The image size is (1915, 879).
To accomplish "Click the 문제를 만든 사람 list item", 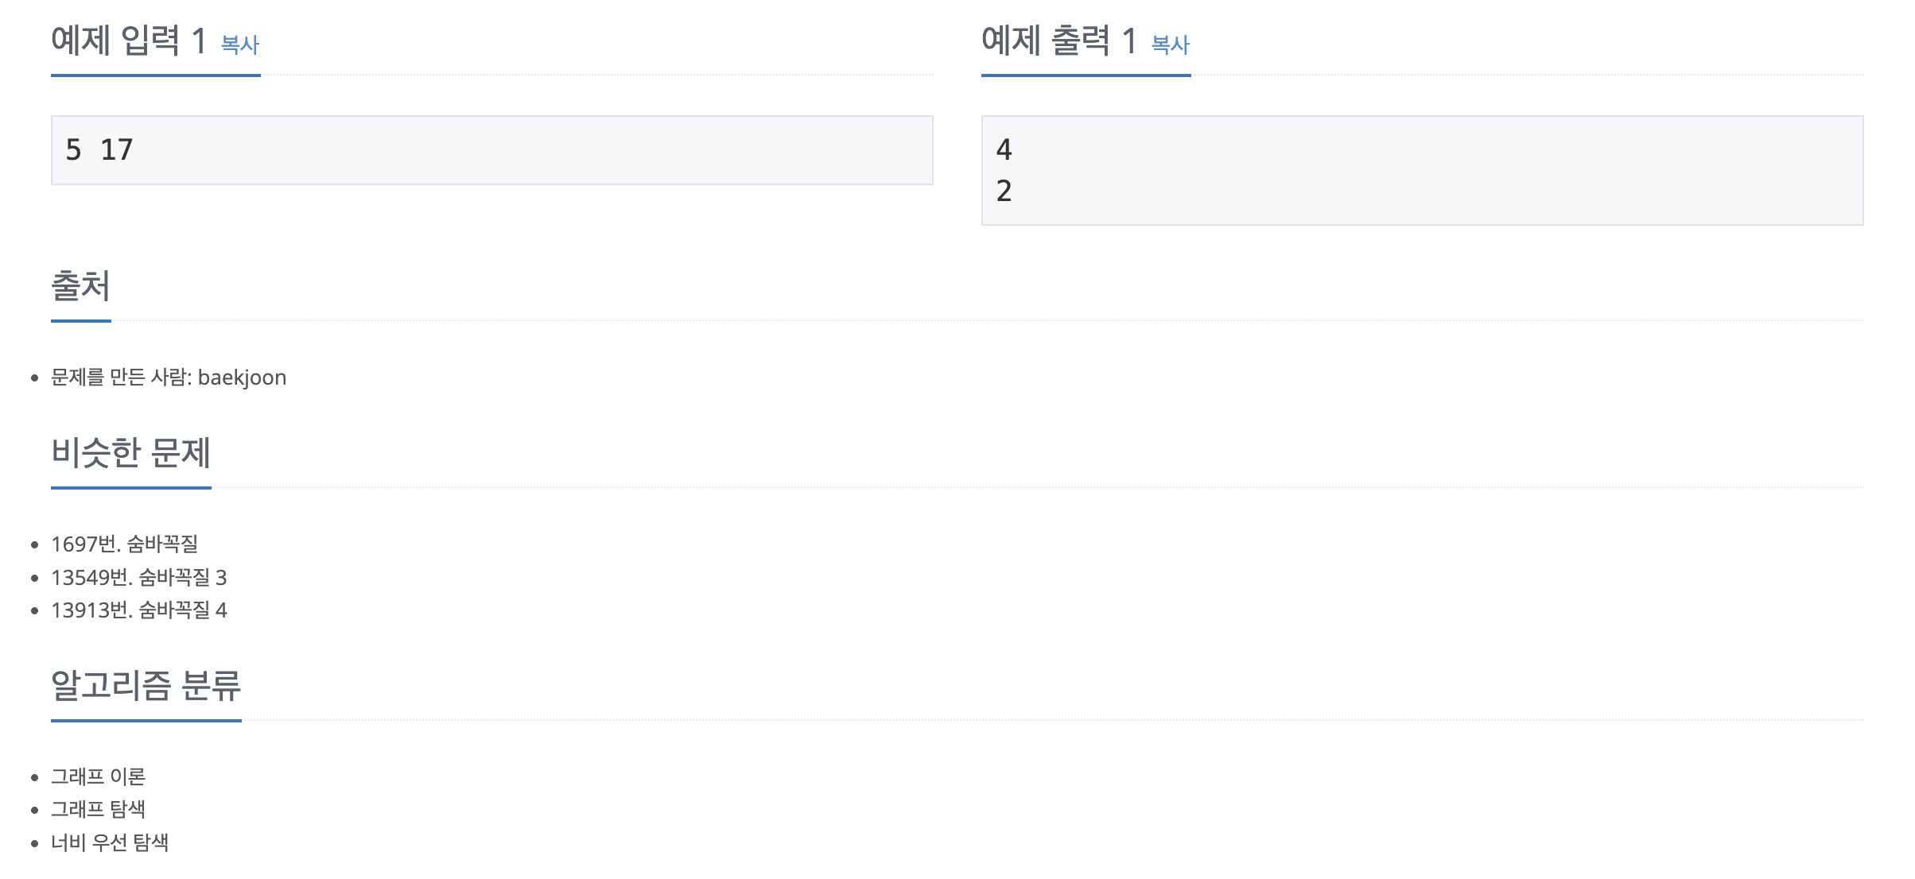I will [x=168, y=378].
